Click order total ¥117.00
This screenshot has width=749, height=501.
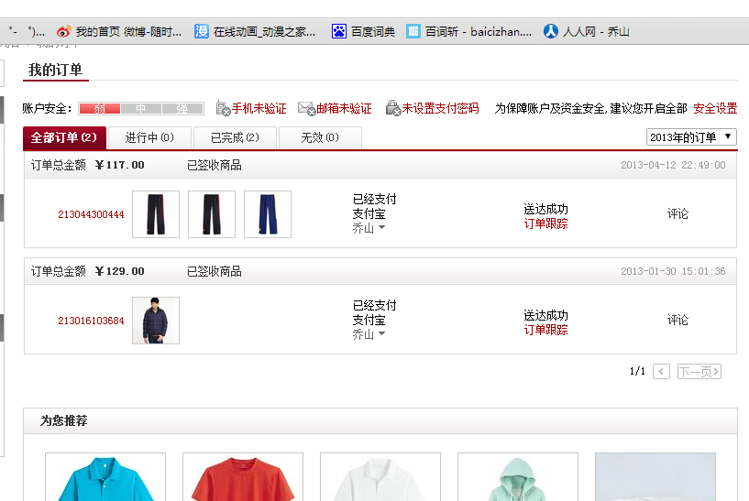pyautogui.click(x=119, y=165)
